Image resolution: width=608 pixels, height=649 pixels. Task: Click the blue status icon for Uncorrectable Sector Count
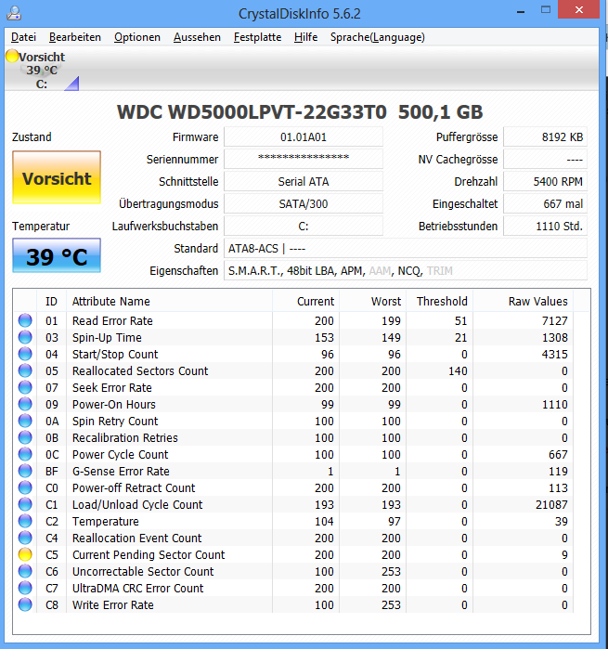tap(25, 571)
